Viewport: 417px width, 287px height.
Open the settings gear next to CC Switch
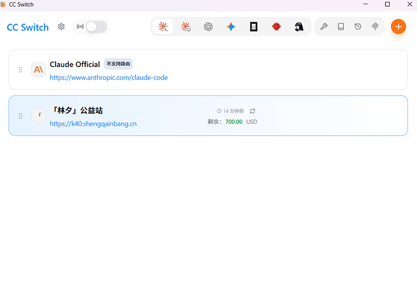tap(61, 27)
